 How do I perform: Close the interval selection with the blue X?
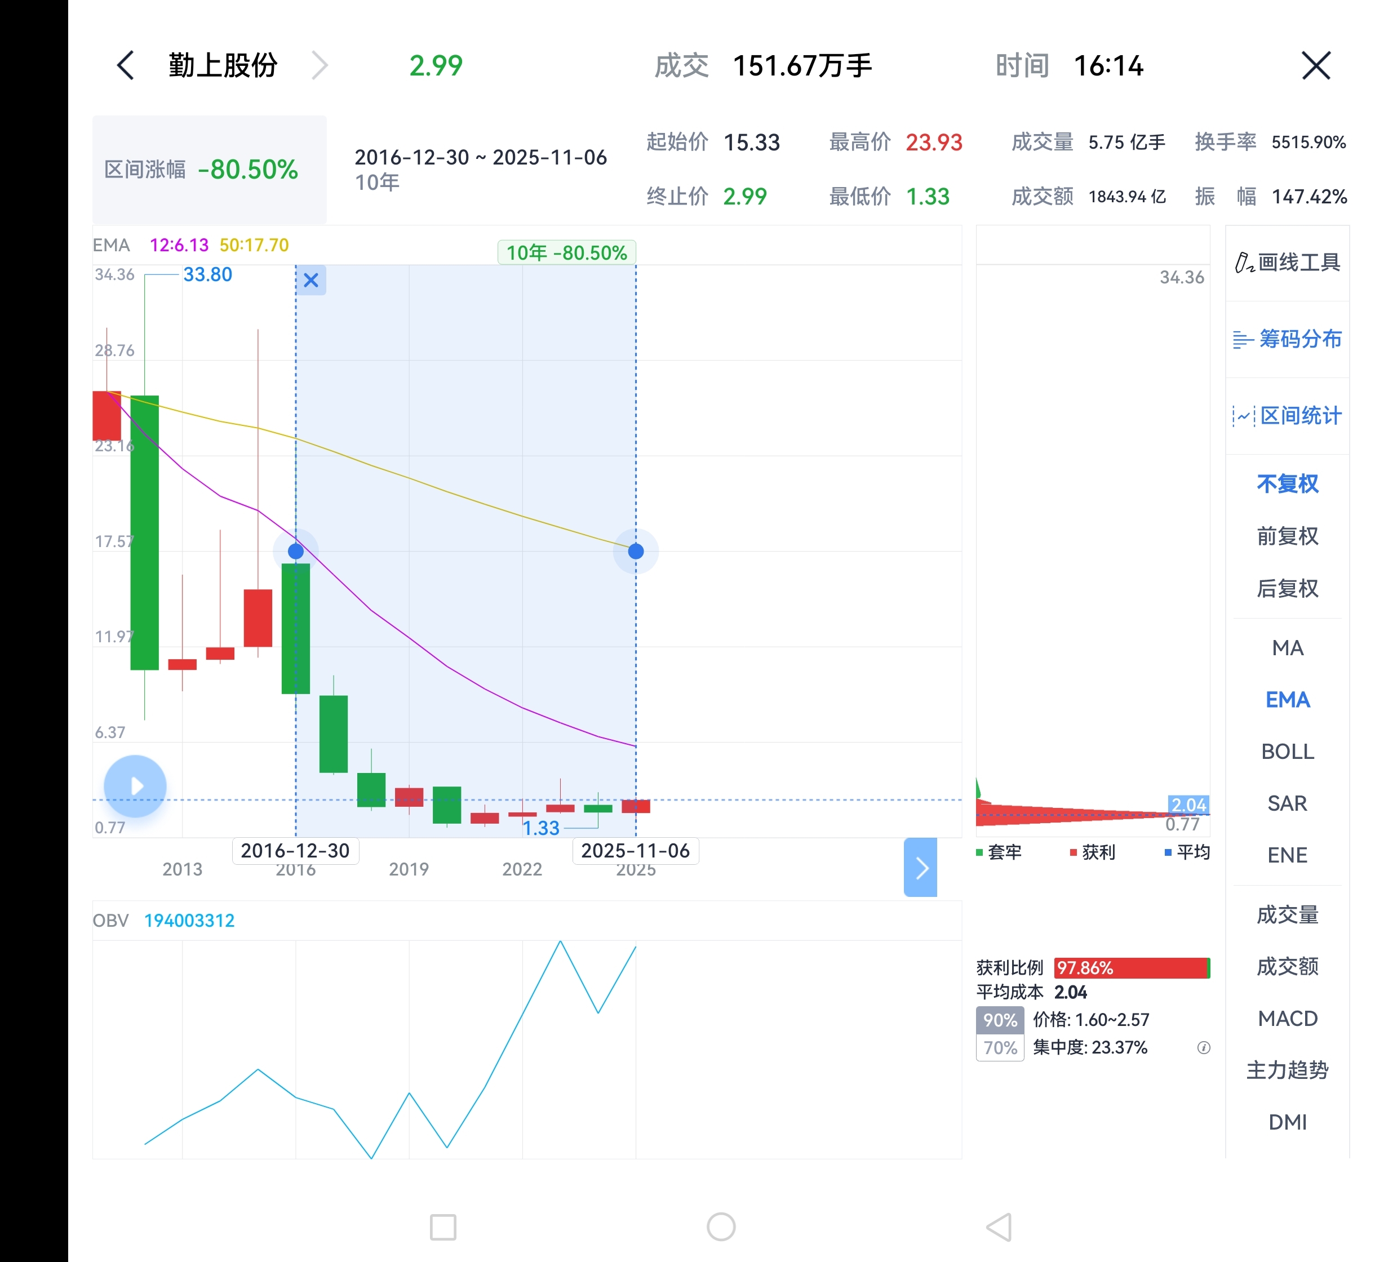[x=311, y=280]
